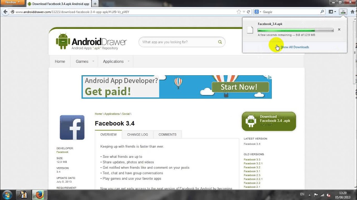Open Facebook 3.4 under Latest Version
This screenshot has width=357, height=200.
tap(252, 144)
